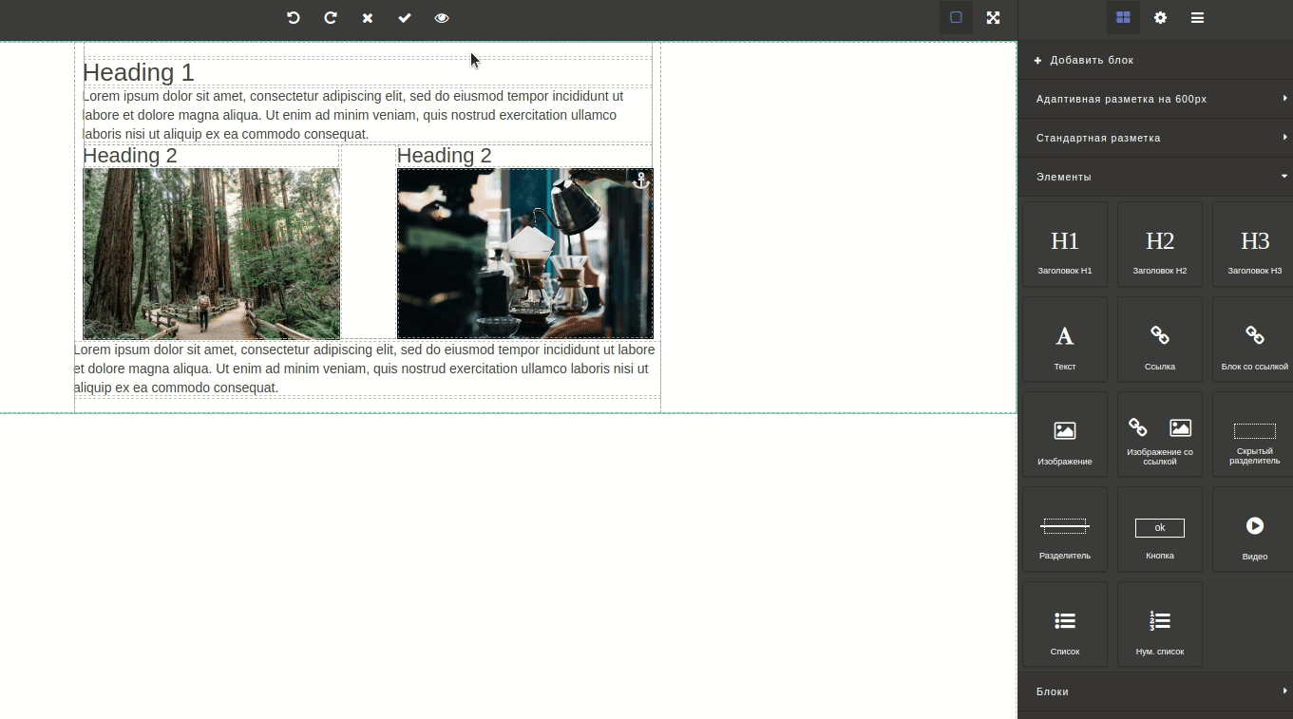The height and width of the screenshot is (719, 1293).
Task: Select the Список element
Action: tap(1065, 624)
